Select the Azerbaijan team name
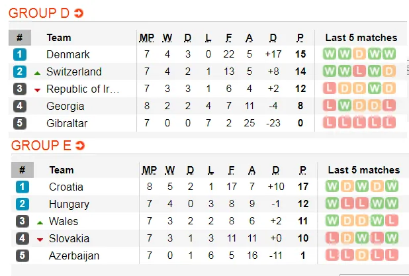 (x=74, y=255)
